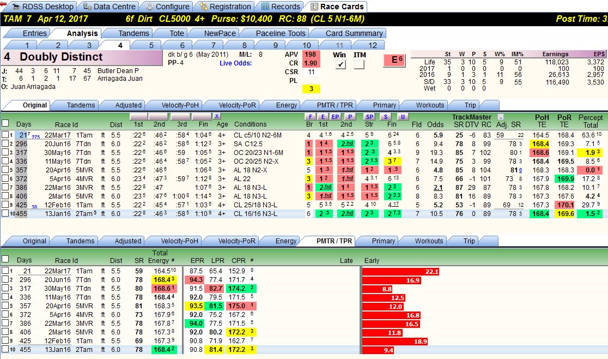
Task: Check lower table row 12Feb16 1Tam checkbox
Action: (5, 340)
